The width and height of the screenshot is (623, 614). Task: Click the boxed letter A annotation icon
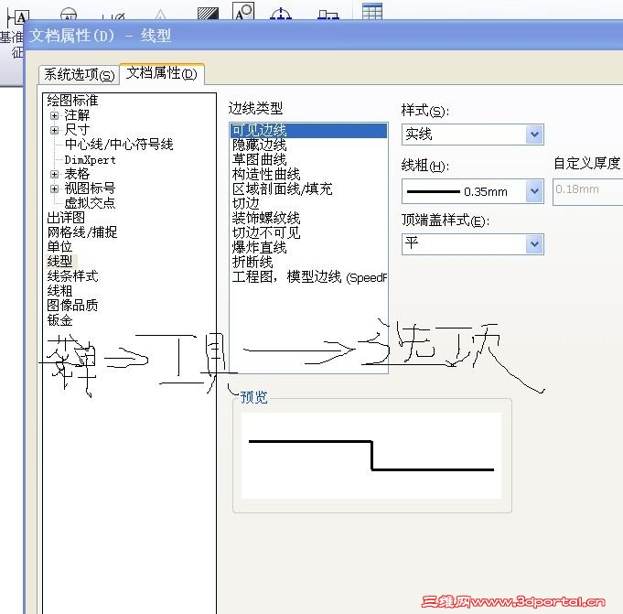243,11
